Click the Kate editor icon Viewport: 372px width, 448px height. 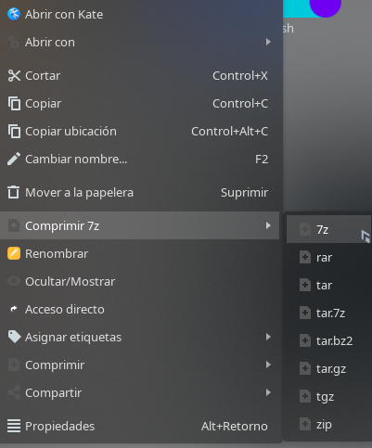pos(14,14)
